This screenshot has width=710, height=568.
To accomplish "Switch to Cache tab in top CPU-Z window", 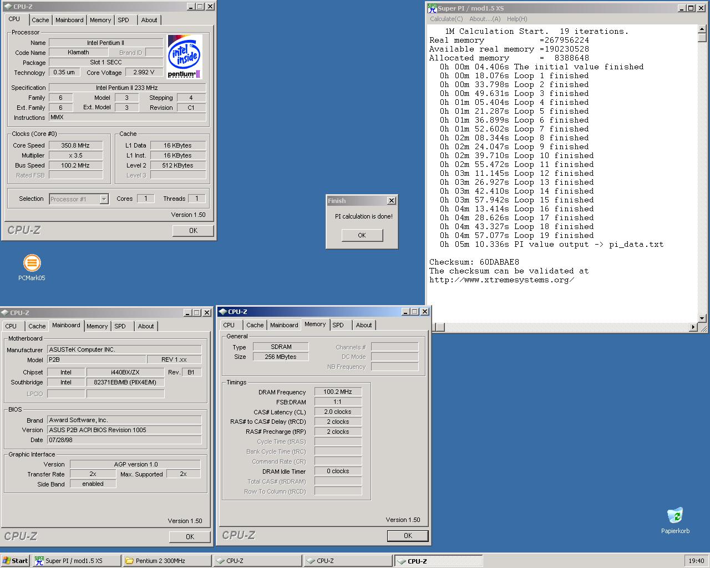I will pyautogui.click(x=40, y=20).
